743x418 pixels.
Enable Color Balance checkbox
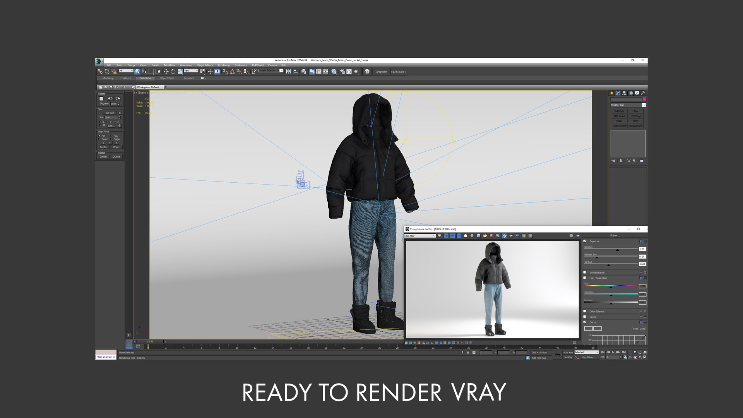pos(584,311)
